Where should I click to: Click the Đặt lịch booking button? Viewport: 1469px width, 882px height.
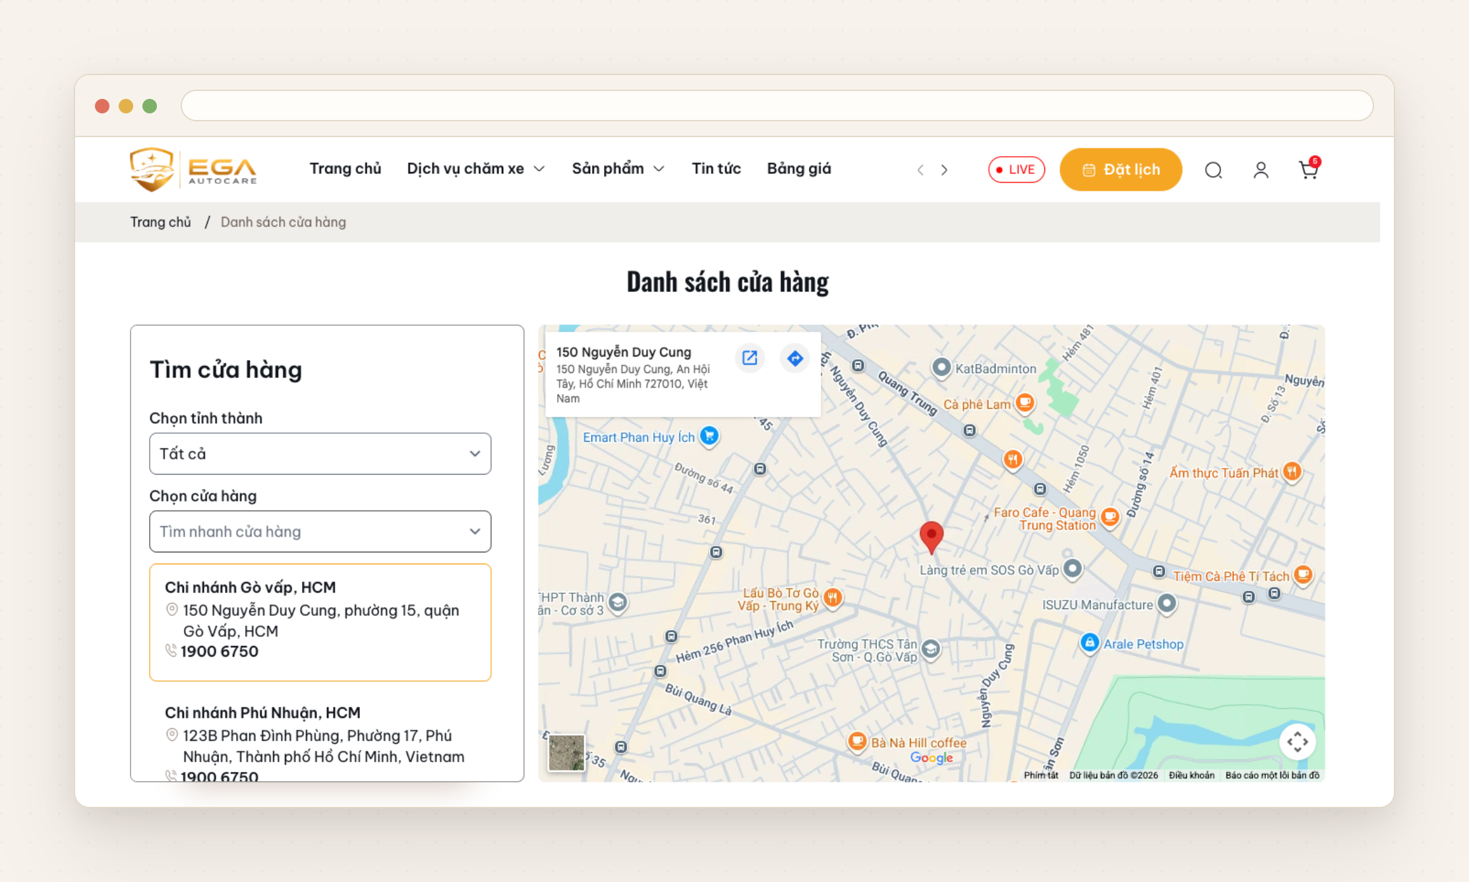coord(1120,169)
